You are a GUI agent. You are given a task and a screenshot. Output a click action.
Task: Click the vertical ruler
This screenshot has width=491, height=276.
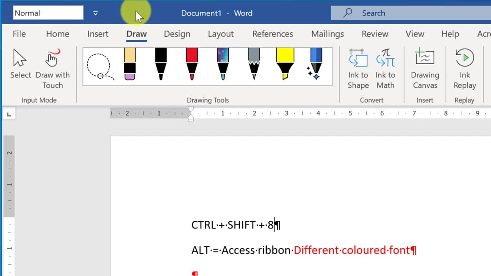pos(9,206)
